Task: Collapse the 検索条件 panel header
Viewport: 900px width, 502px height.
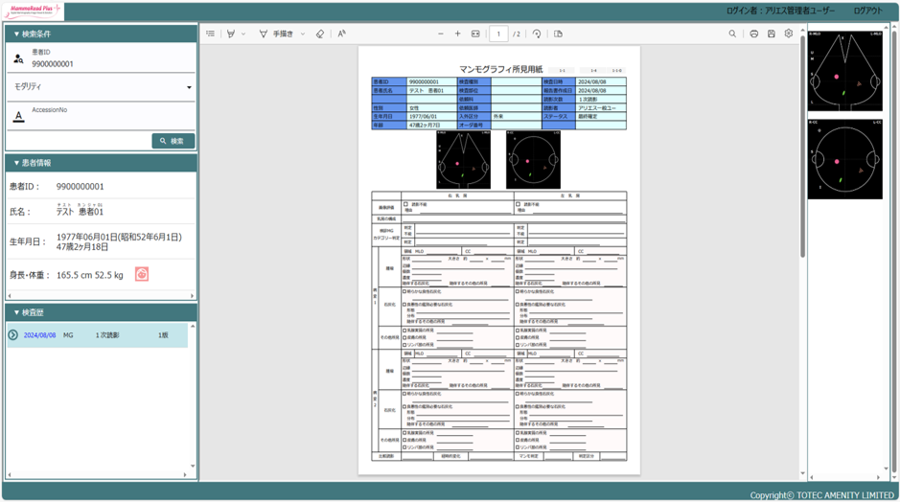Action: click(101, 34)
